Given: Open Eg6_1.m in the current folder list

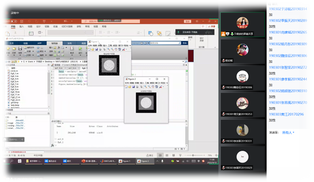Looking at the screenshot, I should point(14,74).
